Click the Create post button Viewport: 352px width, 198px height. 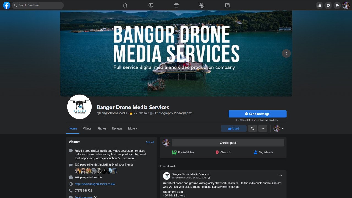point(228,143)
